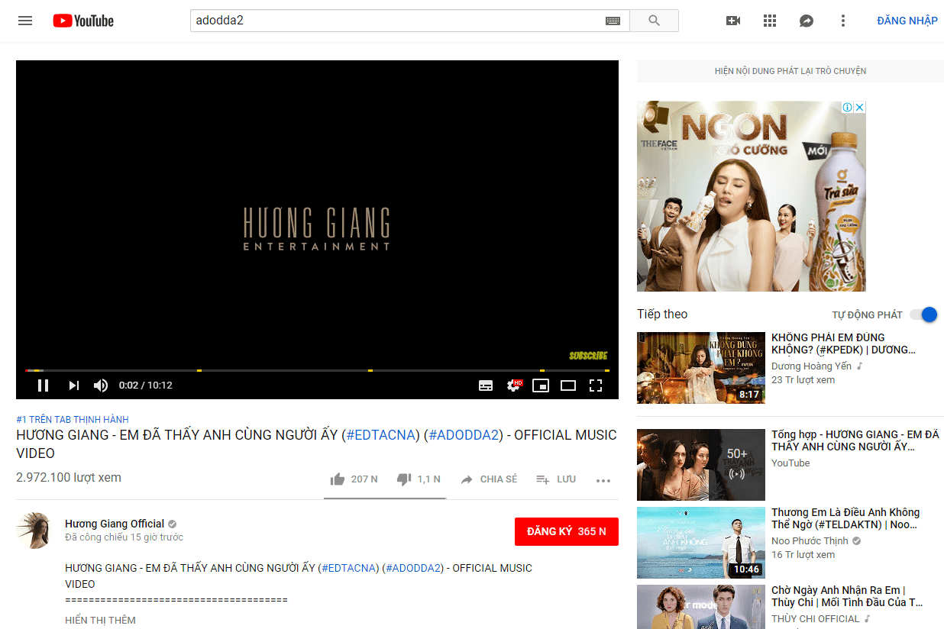
Task: Click the SUBSCRIBE watermark in the video
Action: tap(588, 356)
